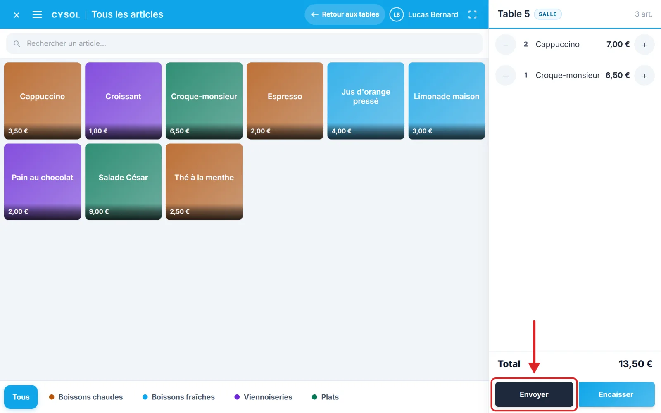Toggle fullscreen mode icon
Image resolution: width=661 pixels, height=413 pixels.
point(473,14)
